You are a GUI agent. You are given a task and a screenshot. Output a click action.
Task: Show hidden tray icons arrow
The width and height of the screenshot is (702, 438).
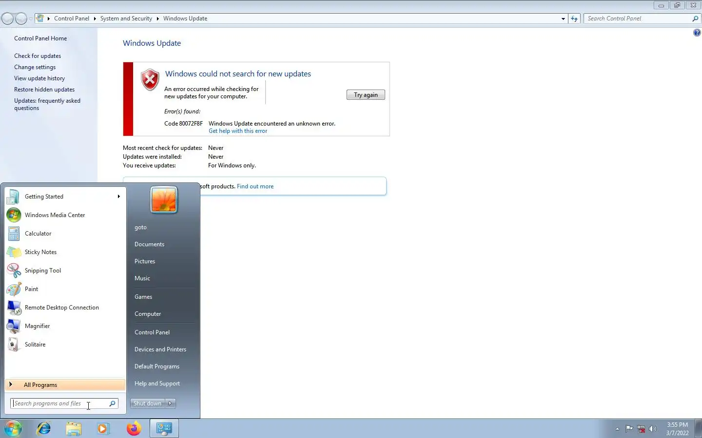click(617, 429)
